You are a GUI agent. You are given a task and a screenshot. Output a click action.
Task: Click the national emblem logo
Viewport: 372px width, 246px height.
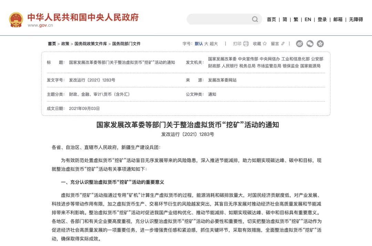tap(17, 19)
